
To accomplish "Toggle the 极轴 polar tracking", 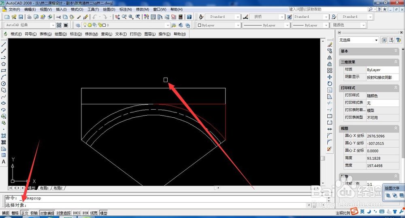I will coord(34,213).
